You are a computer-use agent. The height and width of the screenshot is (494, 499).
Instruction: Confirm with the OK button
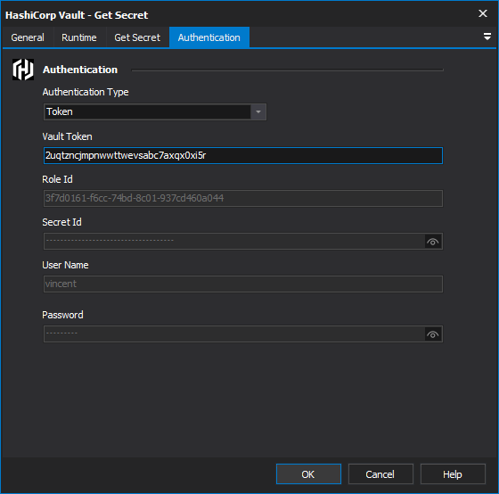pyautogui.click(x=308, y=473)
